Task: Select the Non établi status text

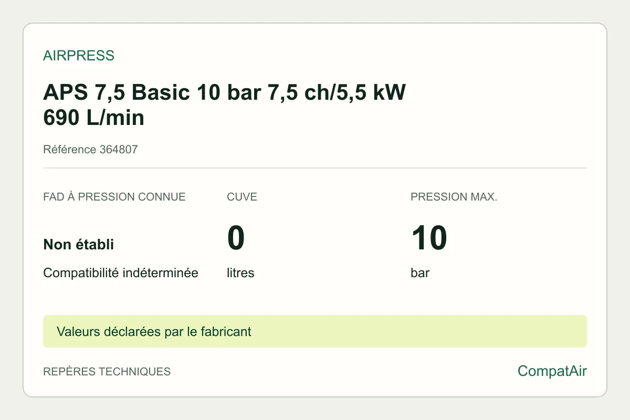Action: [x=79, y=245]
